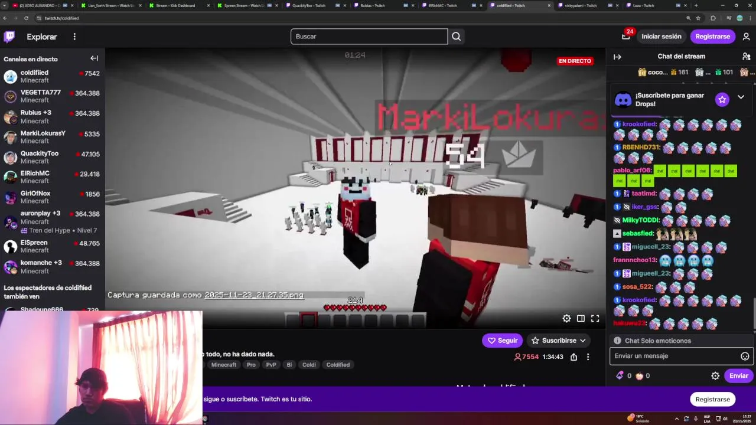The height and width of the screenshot is (425, 756).
Task: Click Iniciar sesión
Action: click(661, 37)
